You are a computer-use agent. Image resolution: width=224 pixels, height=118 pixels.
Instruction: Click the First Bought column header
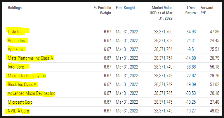(125, 8)
